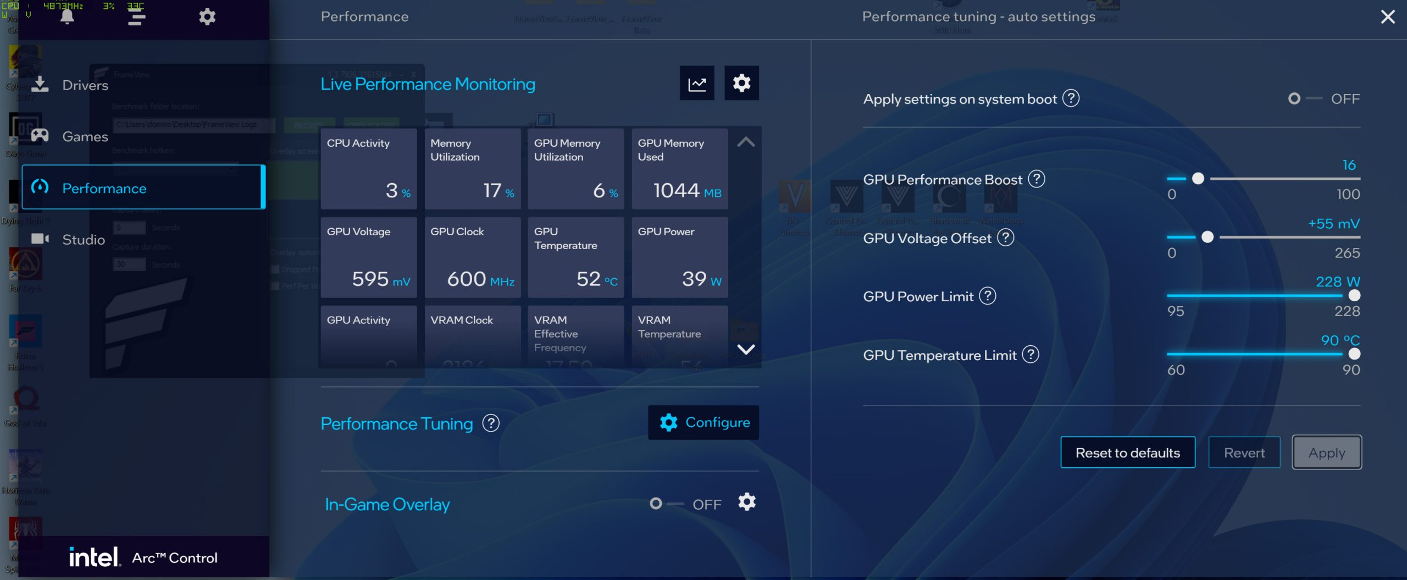
Task: Click Reset to defaults
Action: pyautogui.click(x=1128, y=452)
